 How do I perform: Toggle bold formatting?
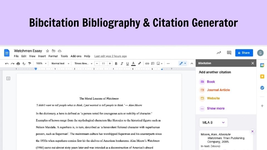[116, 63]
